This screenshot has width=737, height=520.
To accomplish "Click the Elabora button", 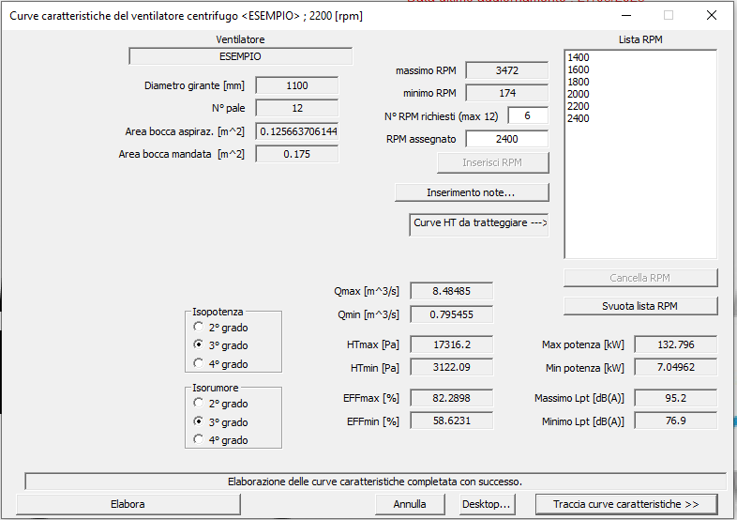I will [128, 504].
